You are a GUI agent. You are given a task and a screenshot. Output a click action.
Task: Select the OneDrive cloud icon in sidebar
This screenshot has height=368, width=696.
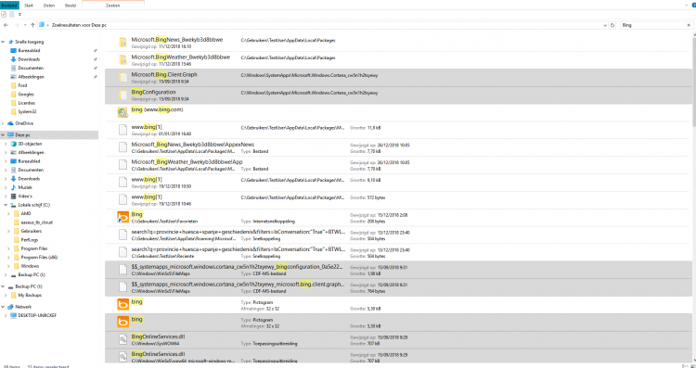click(10, 123)
